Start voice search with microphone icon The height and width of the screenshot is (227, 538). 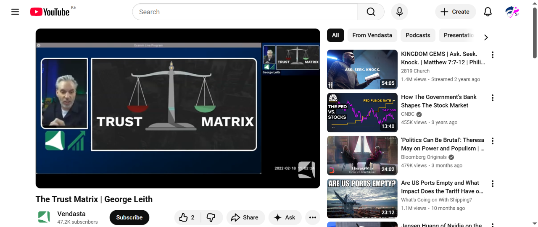pyautogui.click(x=399, y=12)
